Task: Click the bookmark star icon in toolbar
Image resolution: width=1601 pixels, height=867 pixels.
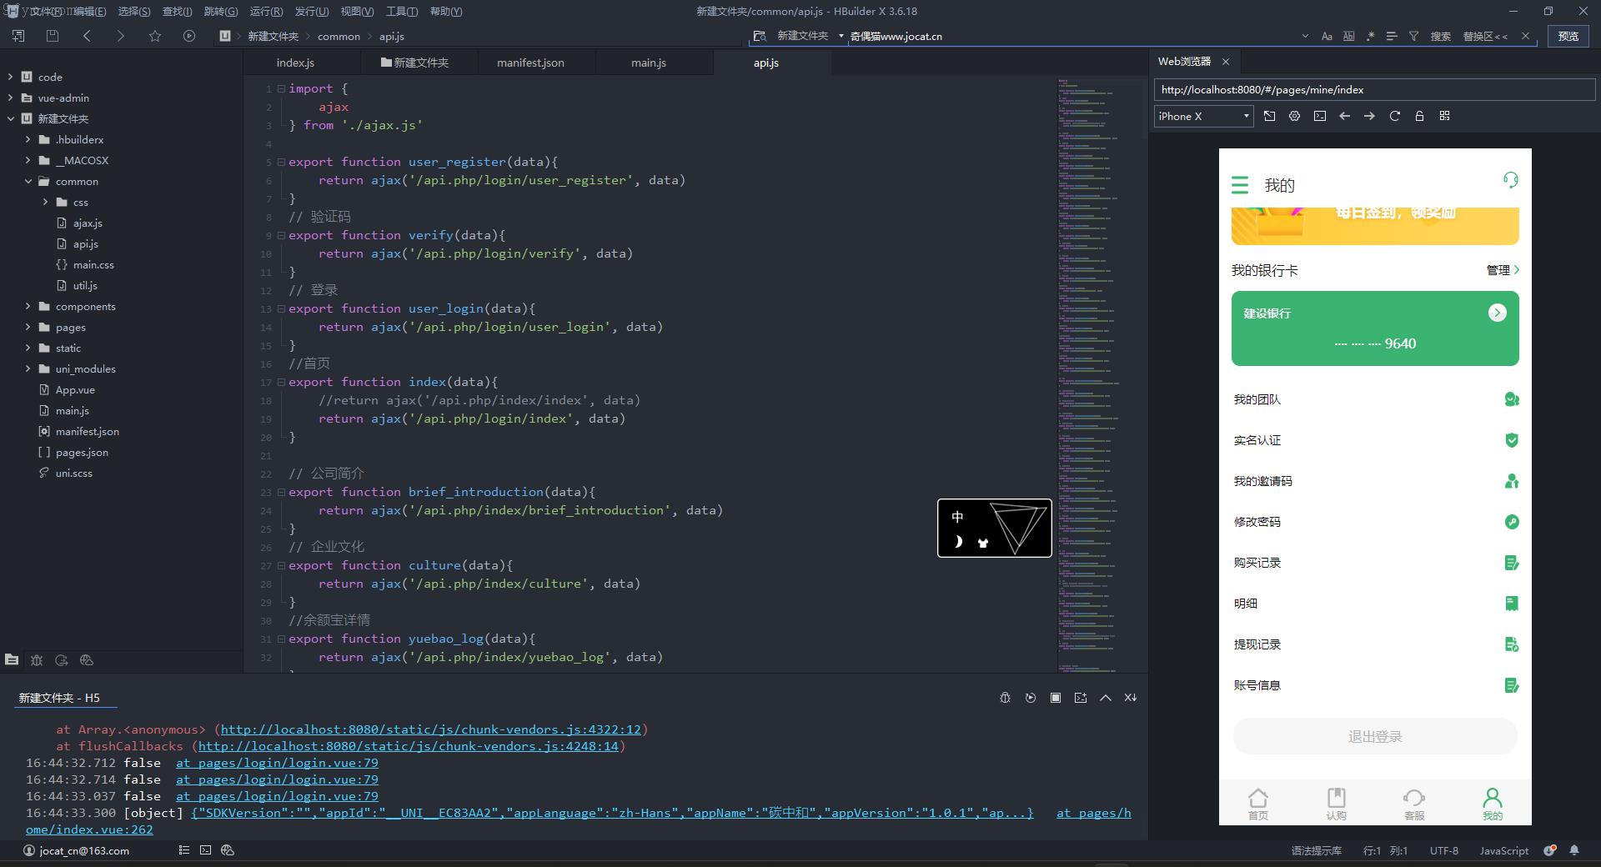Action: (155, 36)
